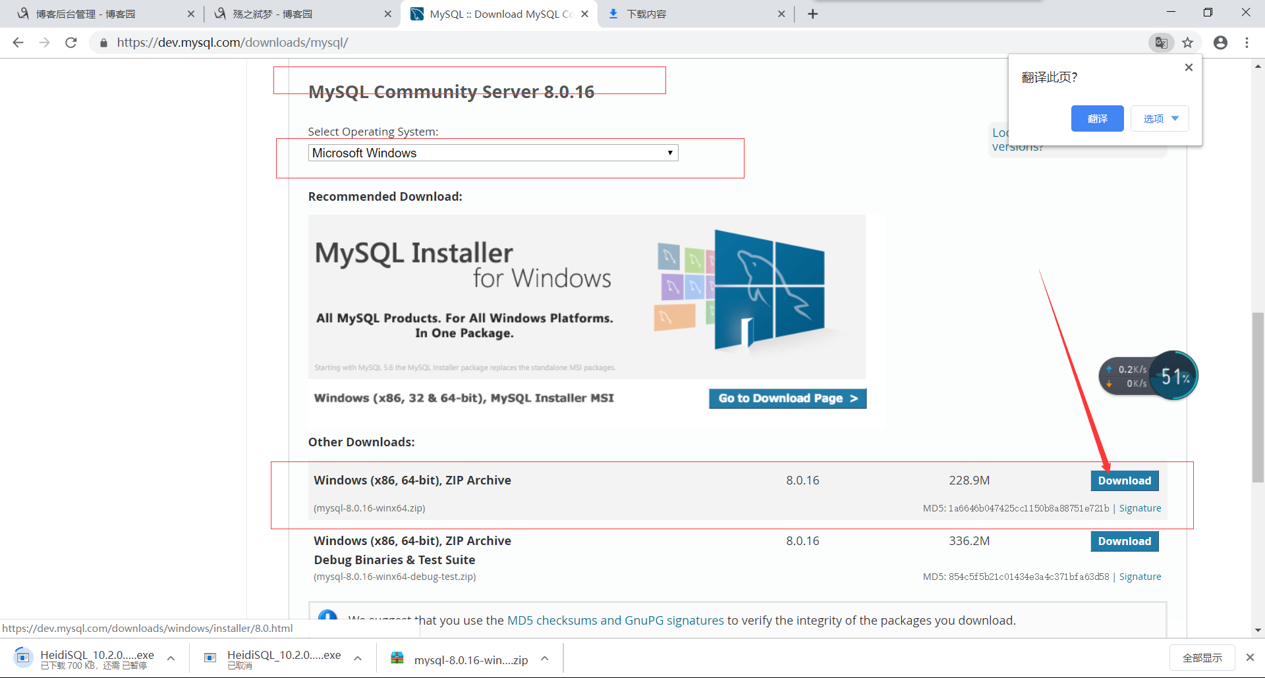Click the 336.2M file size text
The image size is (1265, 678).
tap(969, 541)
